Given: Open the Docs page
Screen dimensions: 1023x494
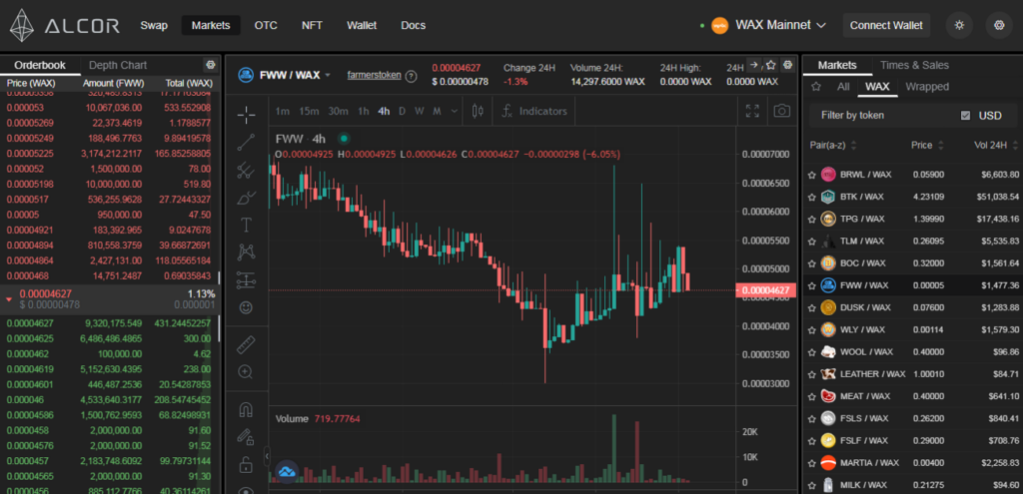Looking at the screenshot, I should coord(413,25).
